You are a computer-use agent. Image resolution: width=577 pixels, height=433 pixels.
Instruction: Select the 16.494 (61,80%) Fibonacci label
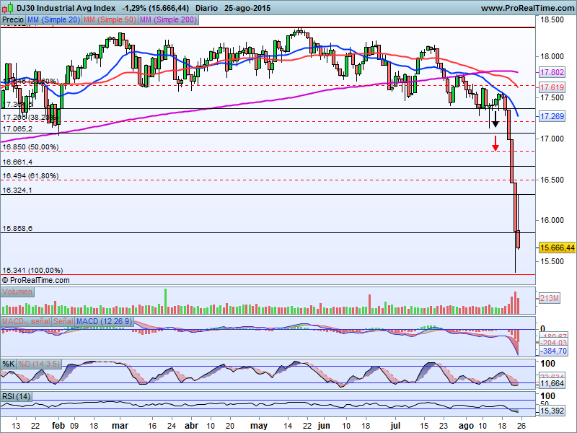click(30, 176)
